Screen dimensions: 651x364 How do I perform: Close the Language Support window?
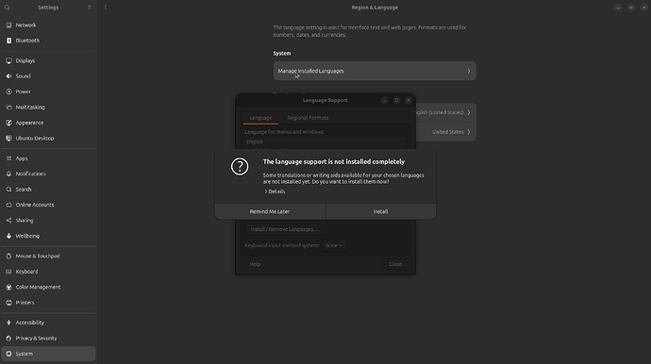coord(409,100)
